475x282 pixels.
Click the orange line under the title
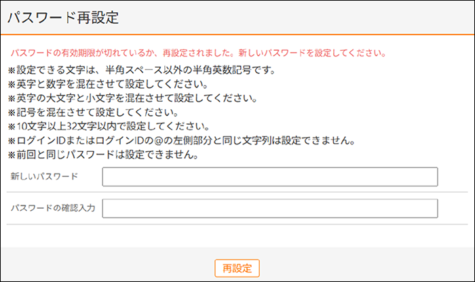click(x=237, y=35)
